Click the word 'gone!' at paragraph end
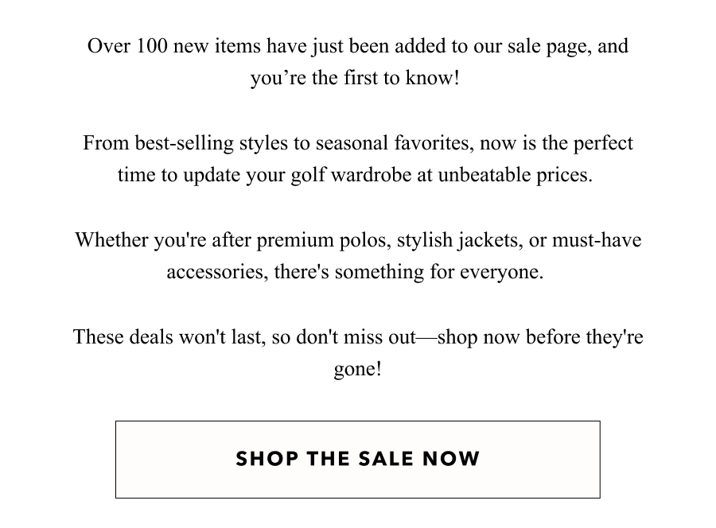This screenshot has width=716, height=528. [357, 369]
